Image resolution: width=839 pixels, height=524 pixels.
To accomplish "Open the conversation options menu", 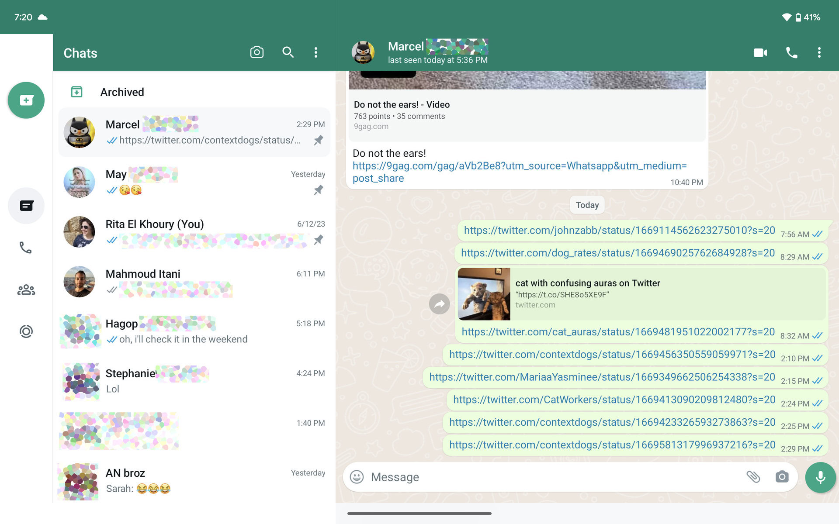I will click(819, 52).
